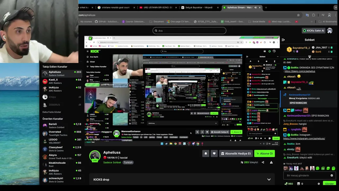The image size is (339, 191).
Task: Open LEGOO VALORANT channel
Action: (62, 141)
